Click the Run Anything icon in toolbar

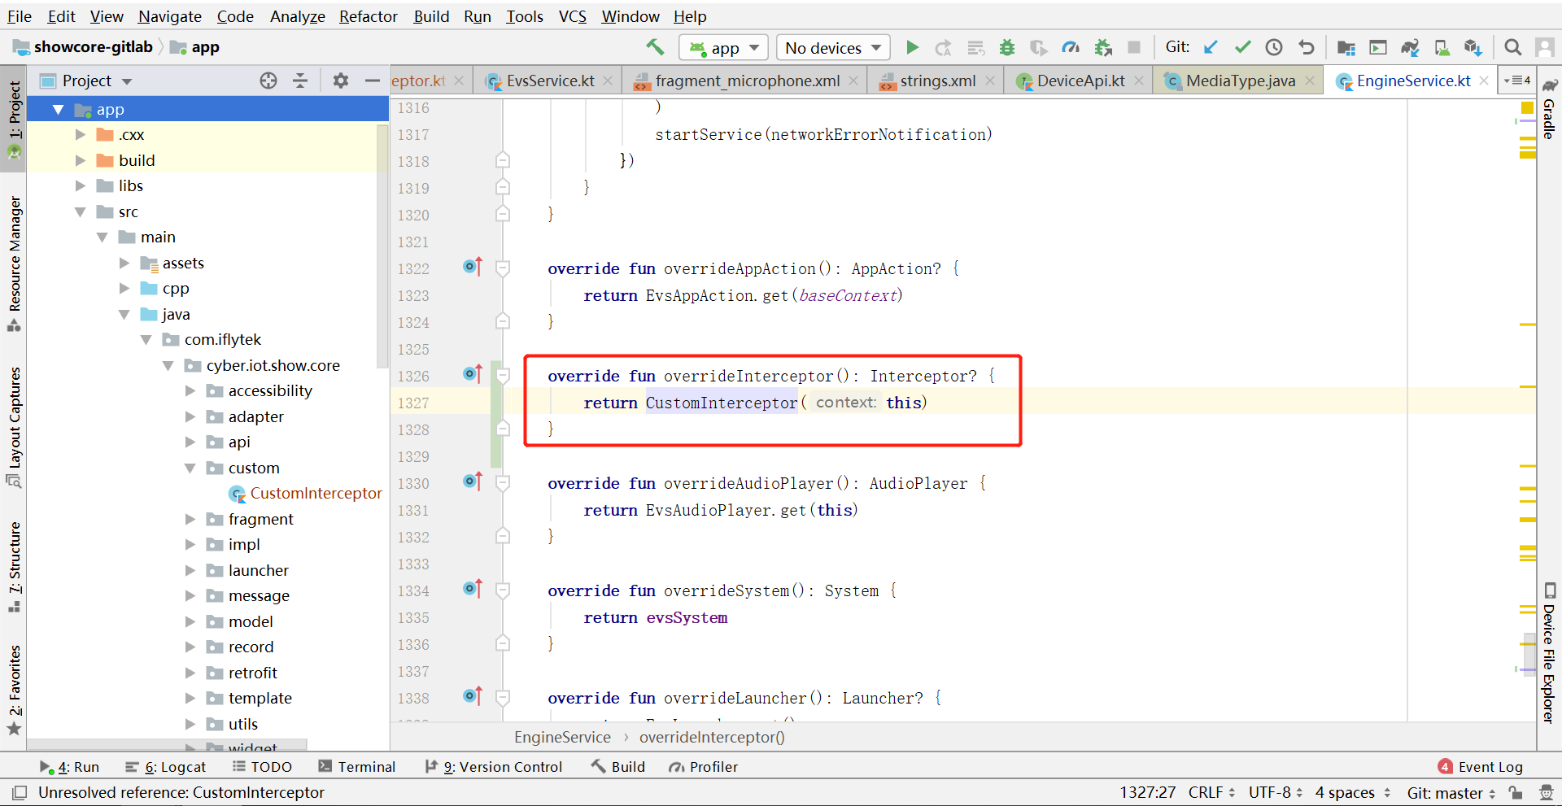1378,48
